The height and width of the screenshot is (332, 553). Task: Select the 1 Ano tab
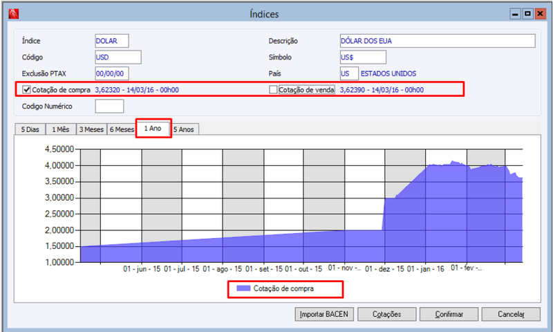click(x=153, y=129)
